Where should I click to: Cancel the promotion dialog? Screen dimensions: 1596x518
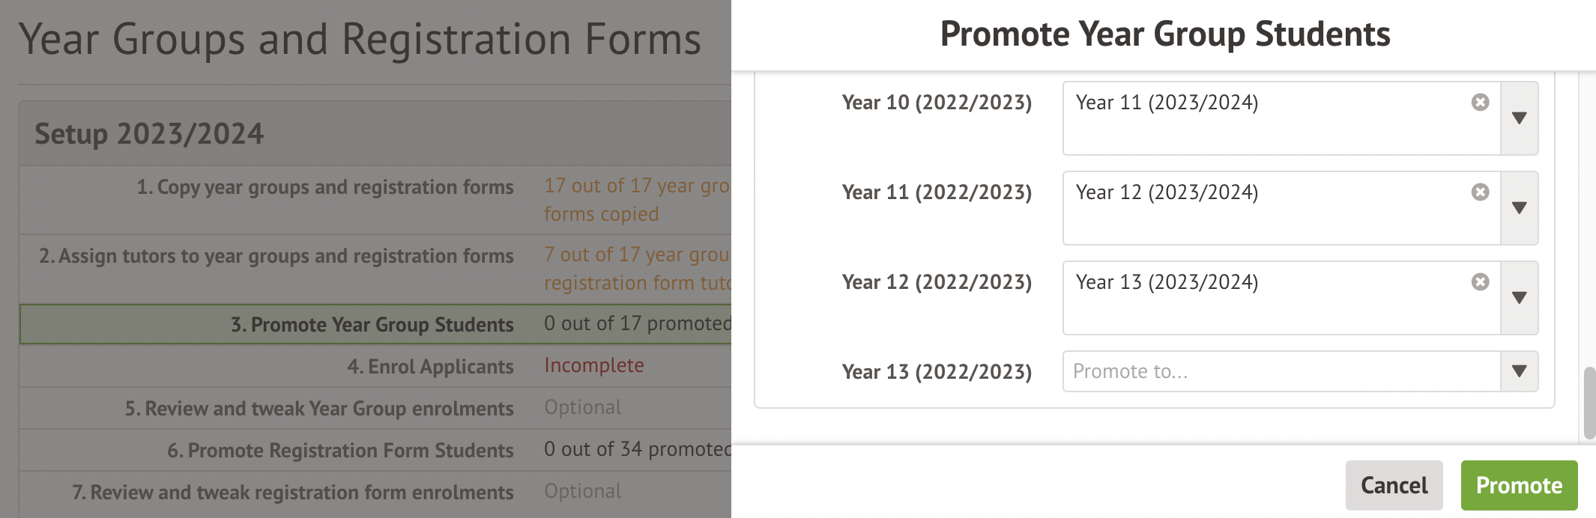(1394, 485)
